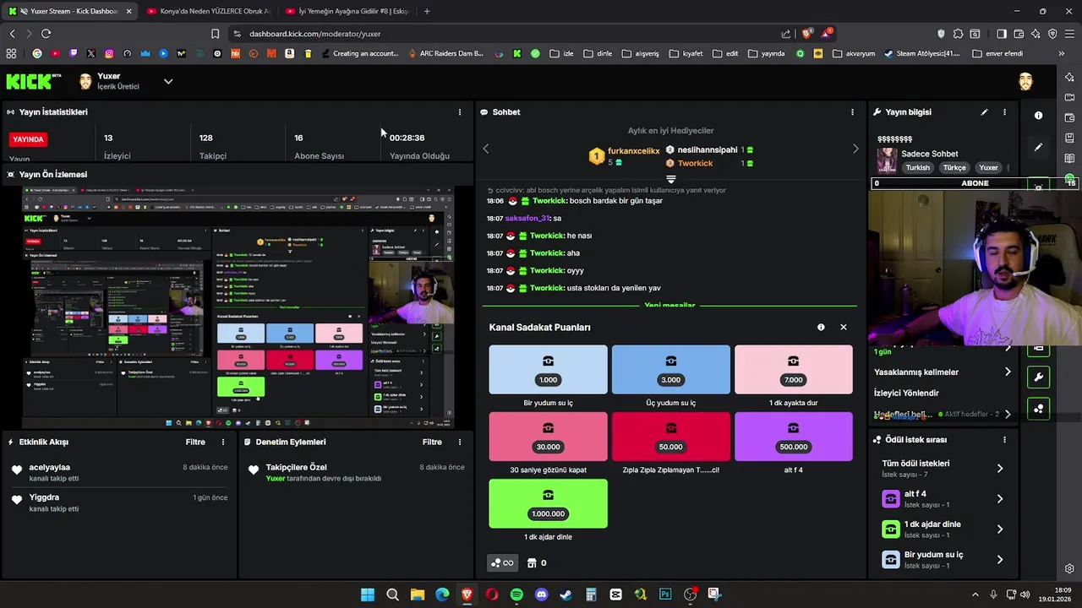Open the Ödül istek sırası three-dot menu
The width and height of the screenshot is (1082, 608).
point(1004,440)
